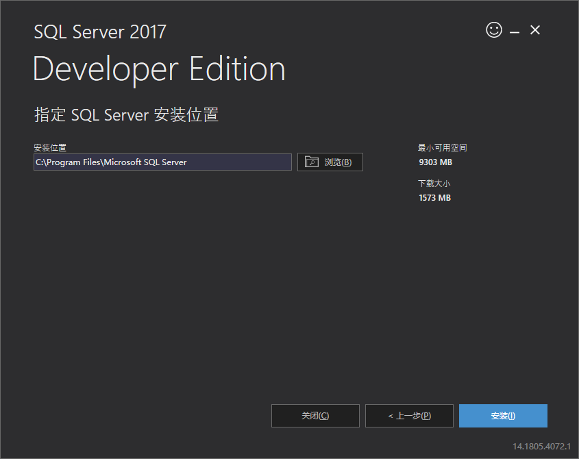Screen dimensions: 579x459
Task: Click the smiley feedback icon
Action: [493, 30]
